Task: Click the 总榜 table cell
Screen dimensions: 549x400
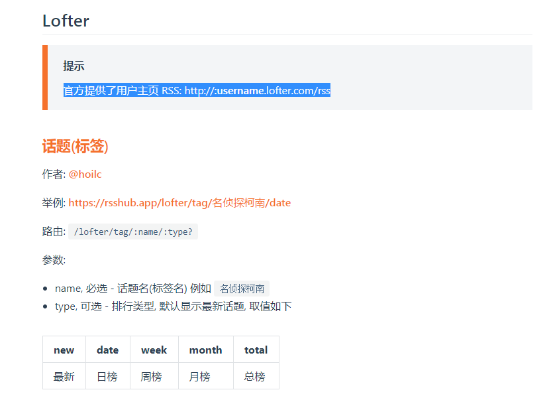Action: (256, 376)
